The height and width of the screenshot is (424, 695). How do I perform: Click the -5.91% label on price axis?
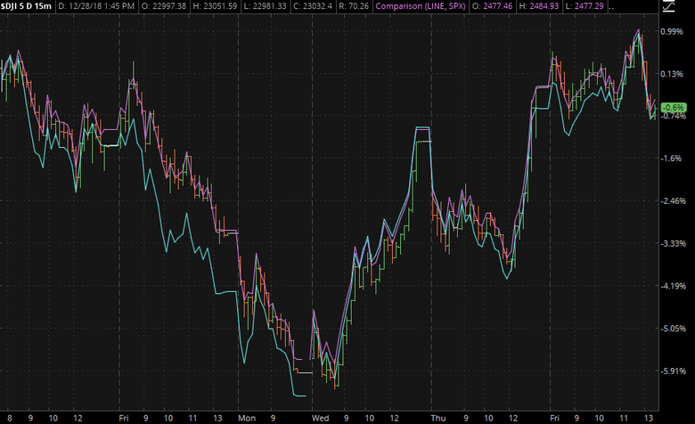(x=673, y=371)
